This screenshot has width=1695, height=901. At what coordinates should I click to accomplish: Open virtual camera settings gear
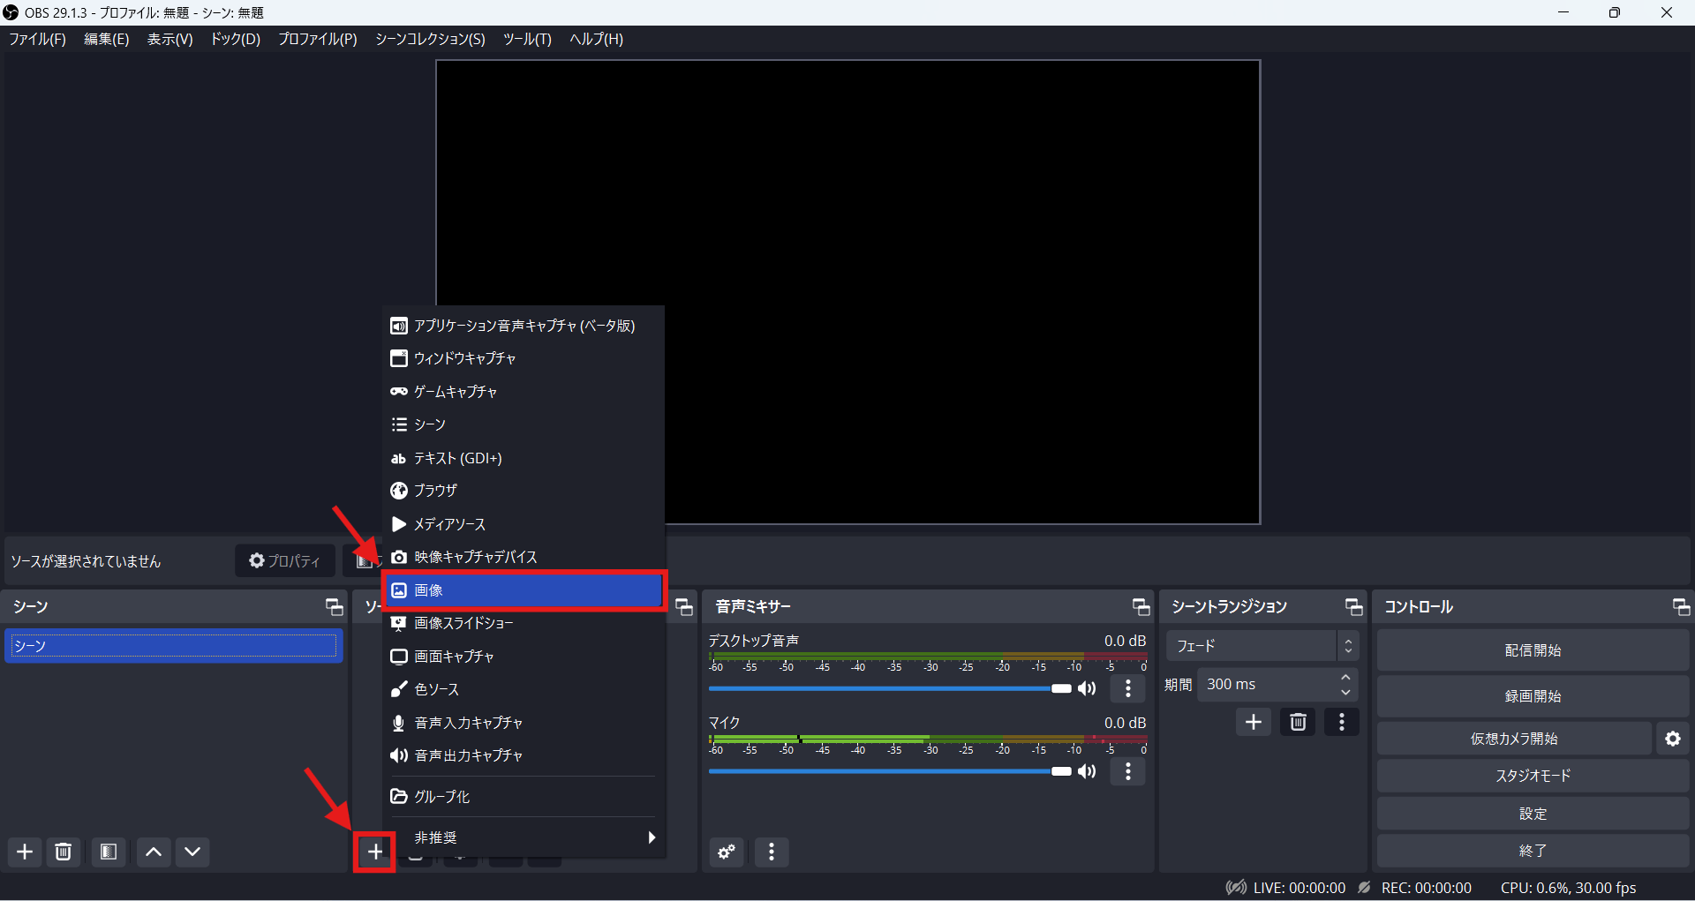tap(1673, 739)
